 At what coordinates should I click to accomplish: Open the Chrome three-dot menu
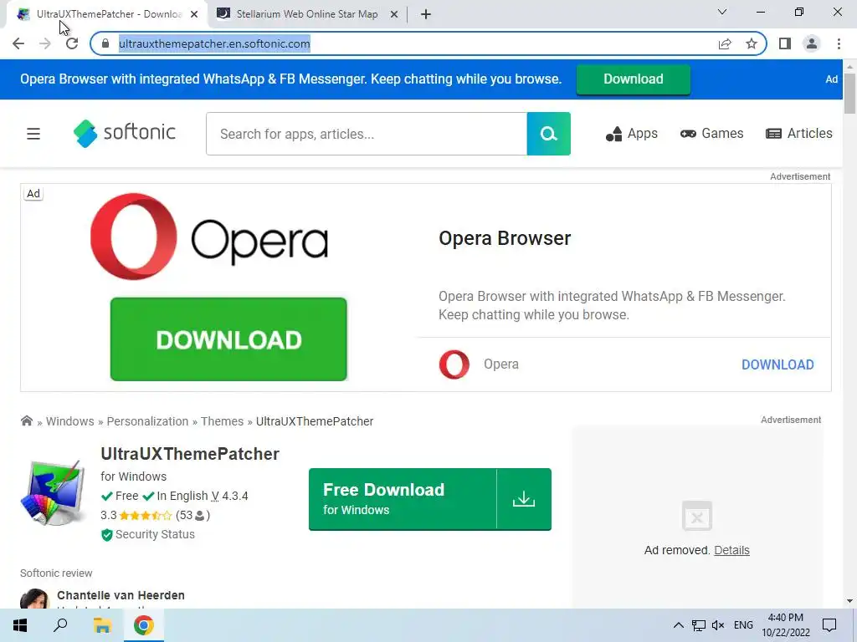[839, 43]
